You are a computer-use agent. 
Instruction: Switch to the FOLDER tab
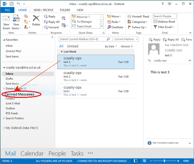[65, 10]
